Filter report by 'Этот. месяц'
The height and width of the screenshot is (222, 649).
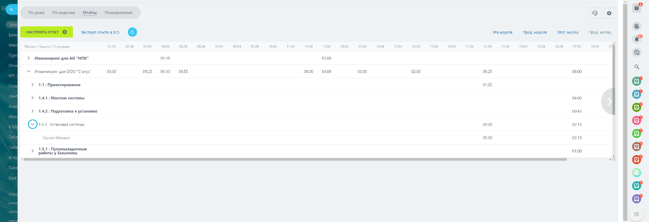568,32
